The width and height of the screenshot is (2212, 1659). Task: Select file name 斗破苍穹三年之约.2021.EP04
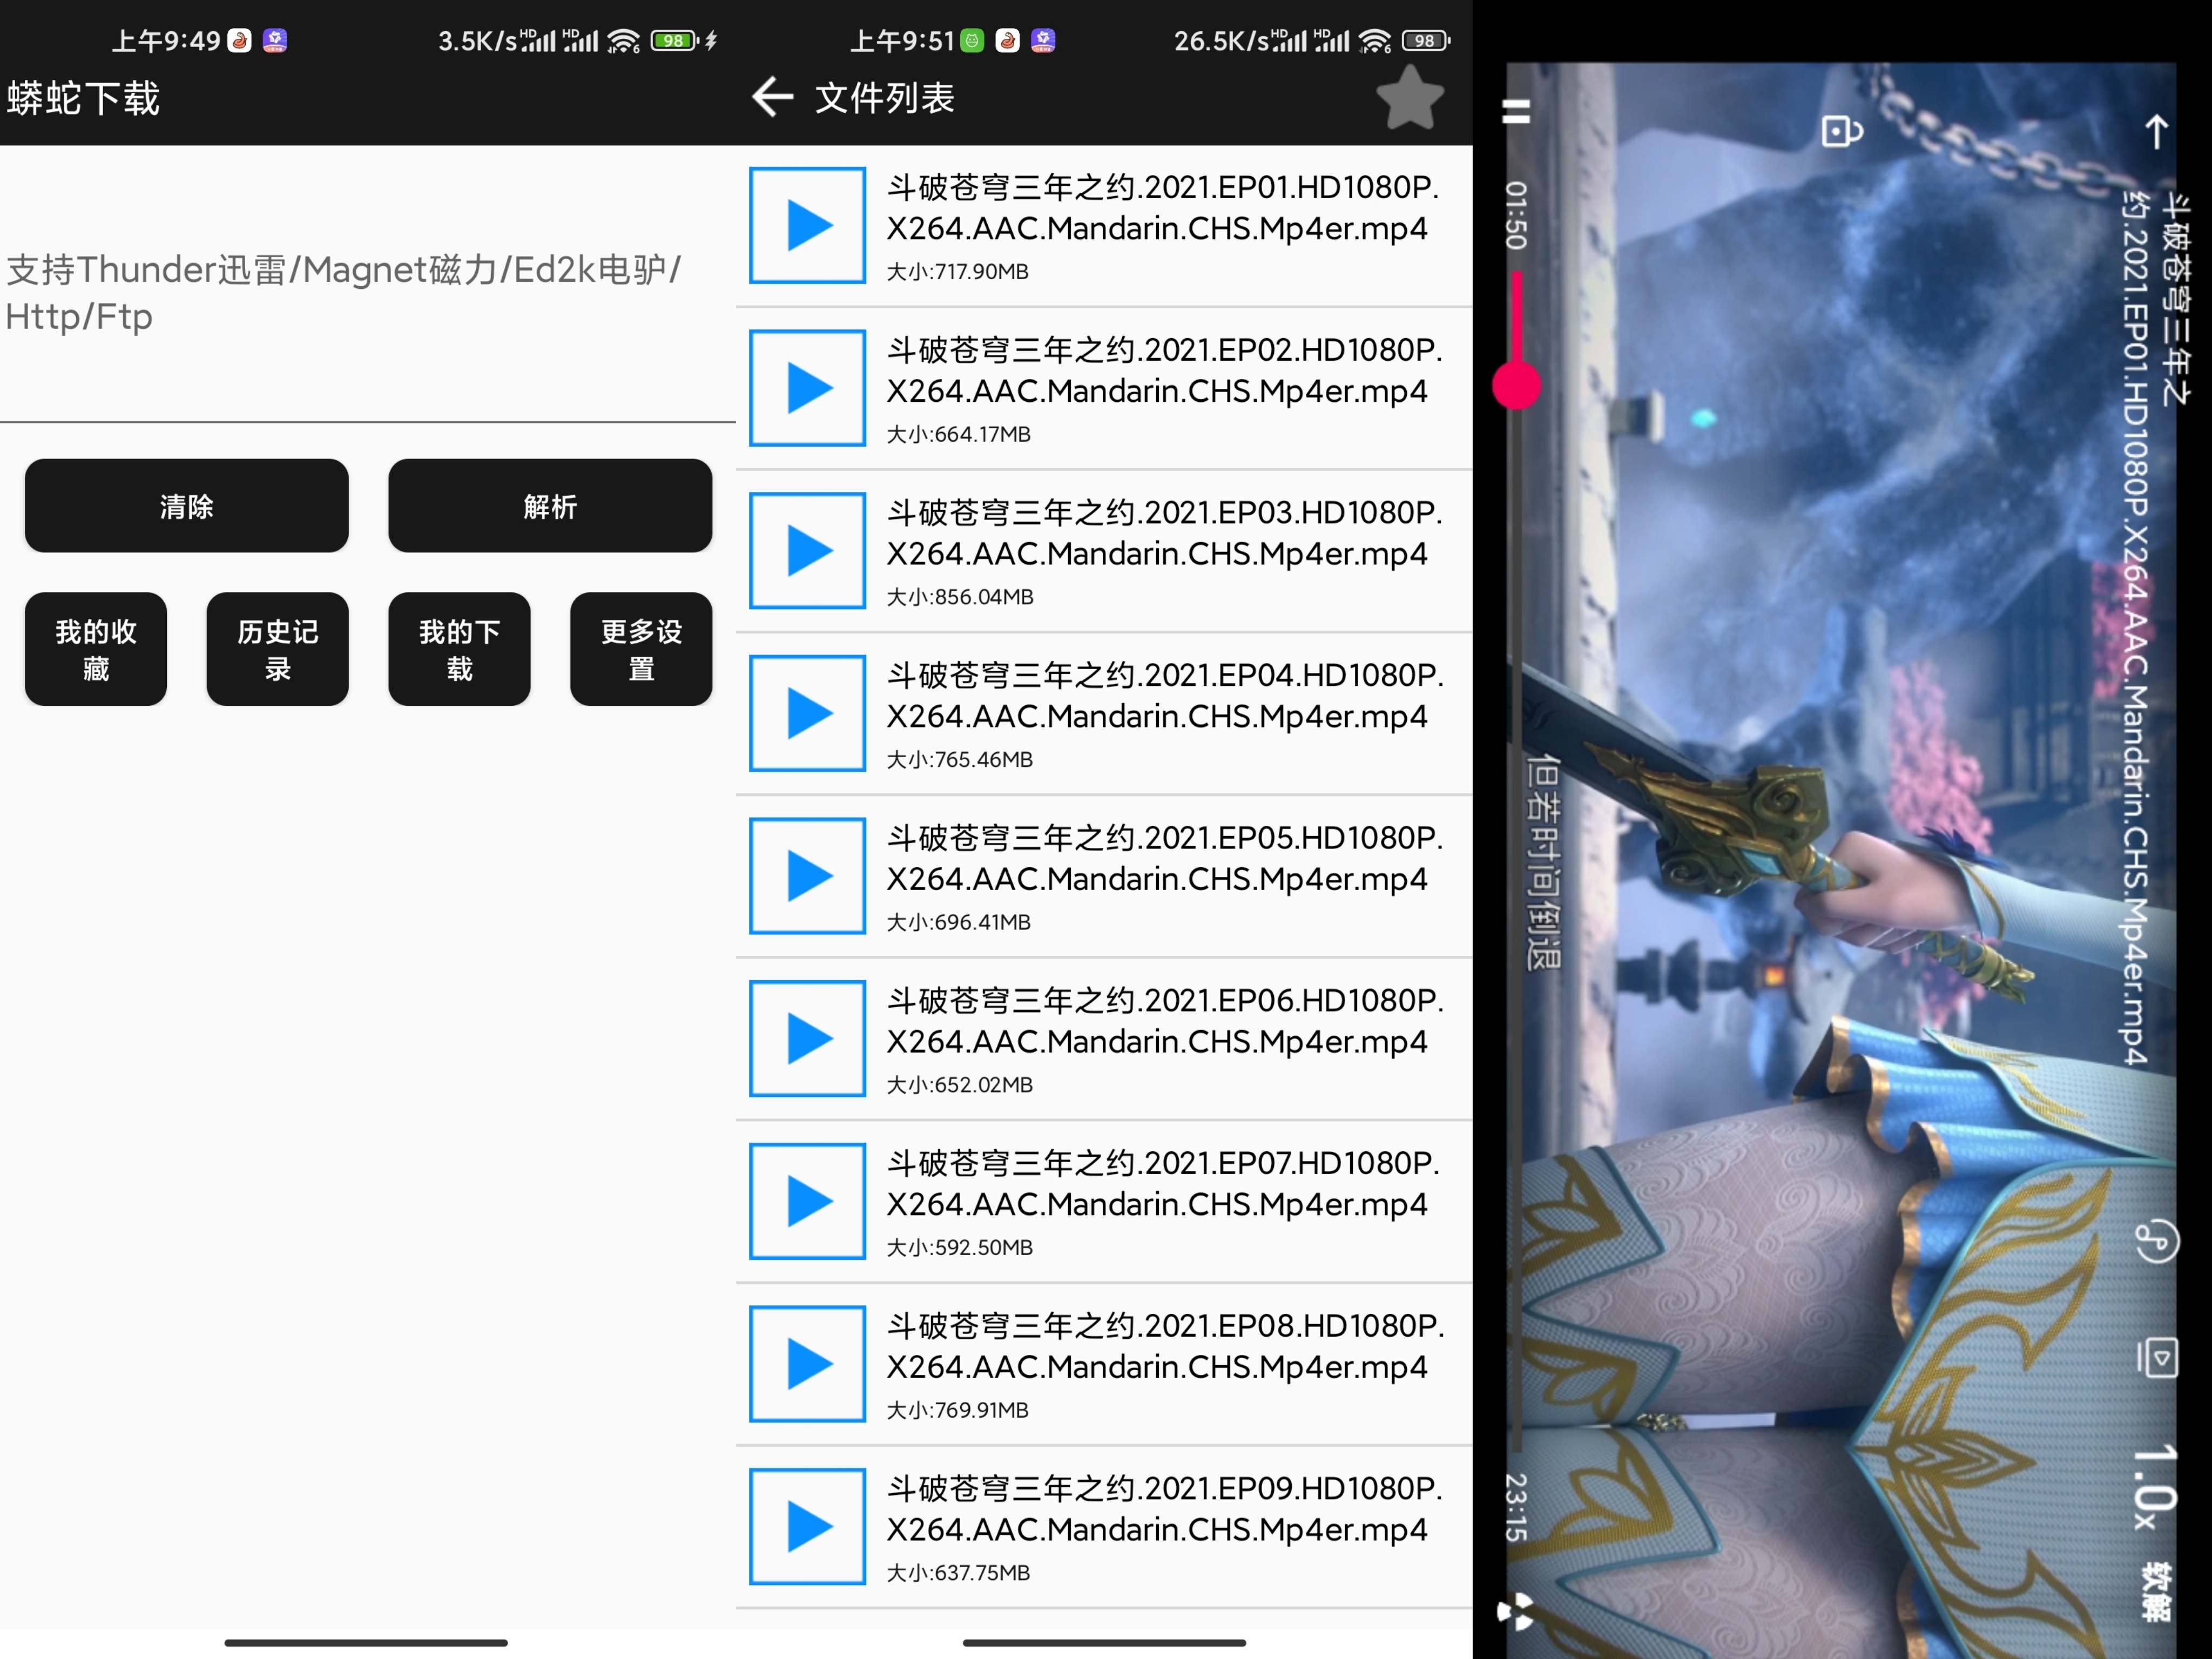pyautogui.click(x=1164, y=696)
